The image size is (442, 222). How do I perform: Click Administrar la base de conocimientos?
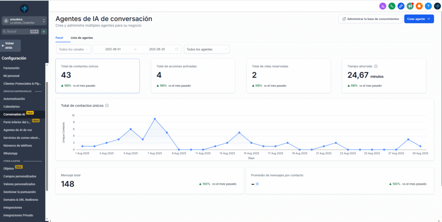click(x=370, y=19)
